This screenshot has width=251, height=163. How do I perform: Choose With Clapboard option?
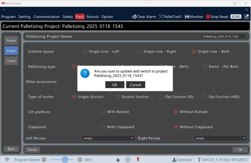pyautogui.click(x=103, y=127)
